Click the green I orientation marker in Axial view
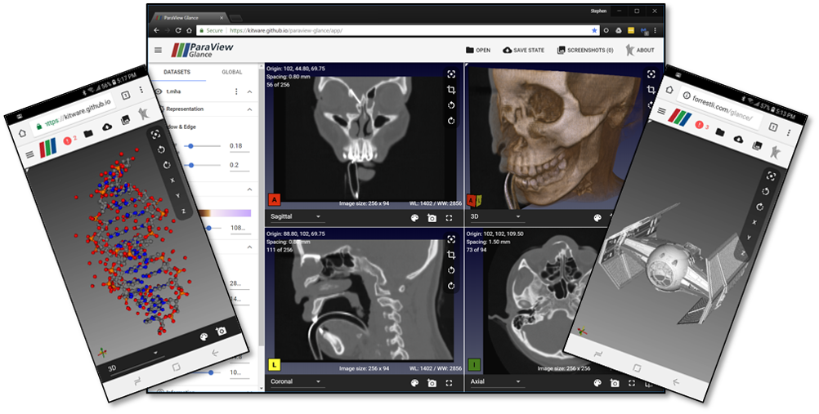This screenshot has width=819, height=414. [x=474, y=364]
